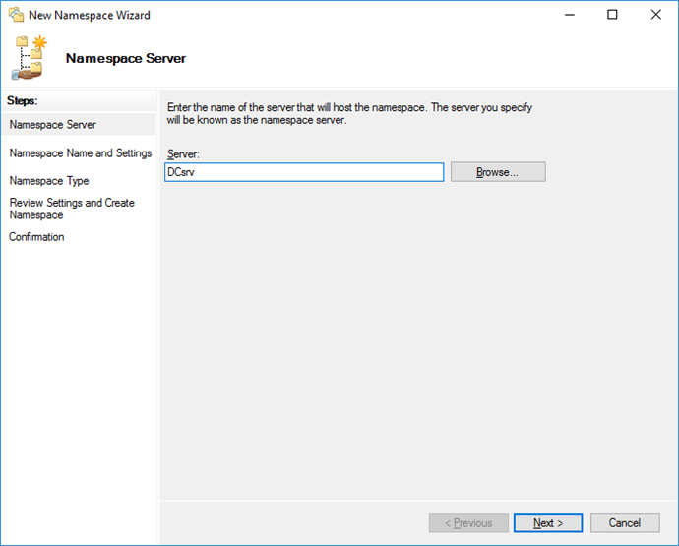Select the Confirmation step
The width and height of the screenshot is (679, 546).
pyautogui.click(x=36, y=237)
